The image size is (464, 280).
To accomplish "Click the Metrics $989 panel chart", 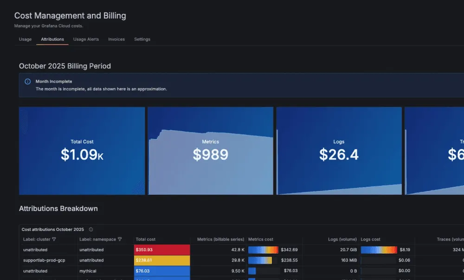I will pos(210,151).
